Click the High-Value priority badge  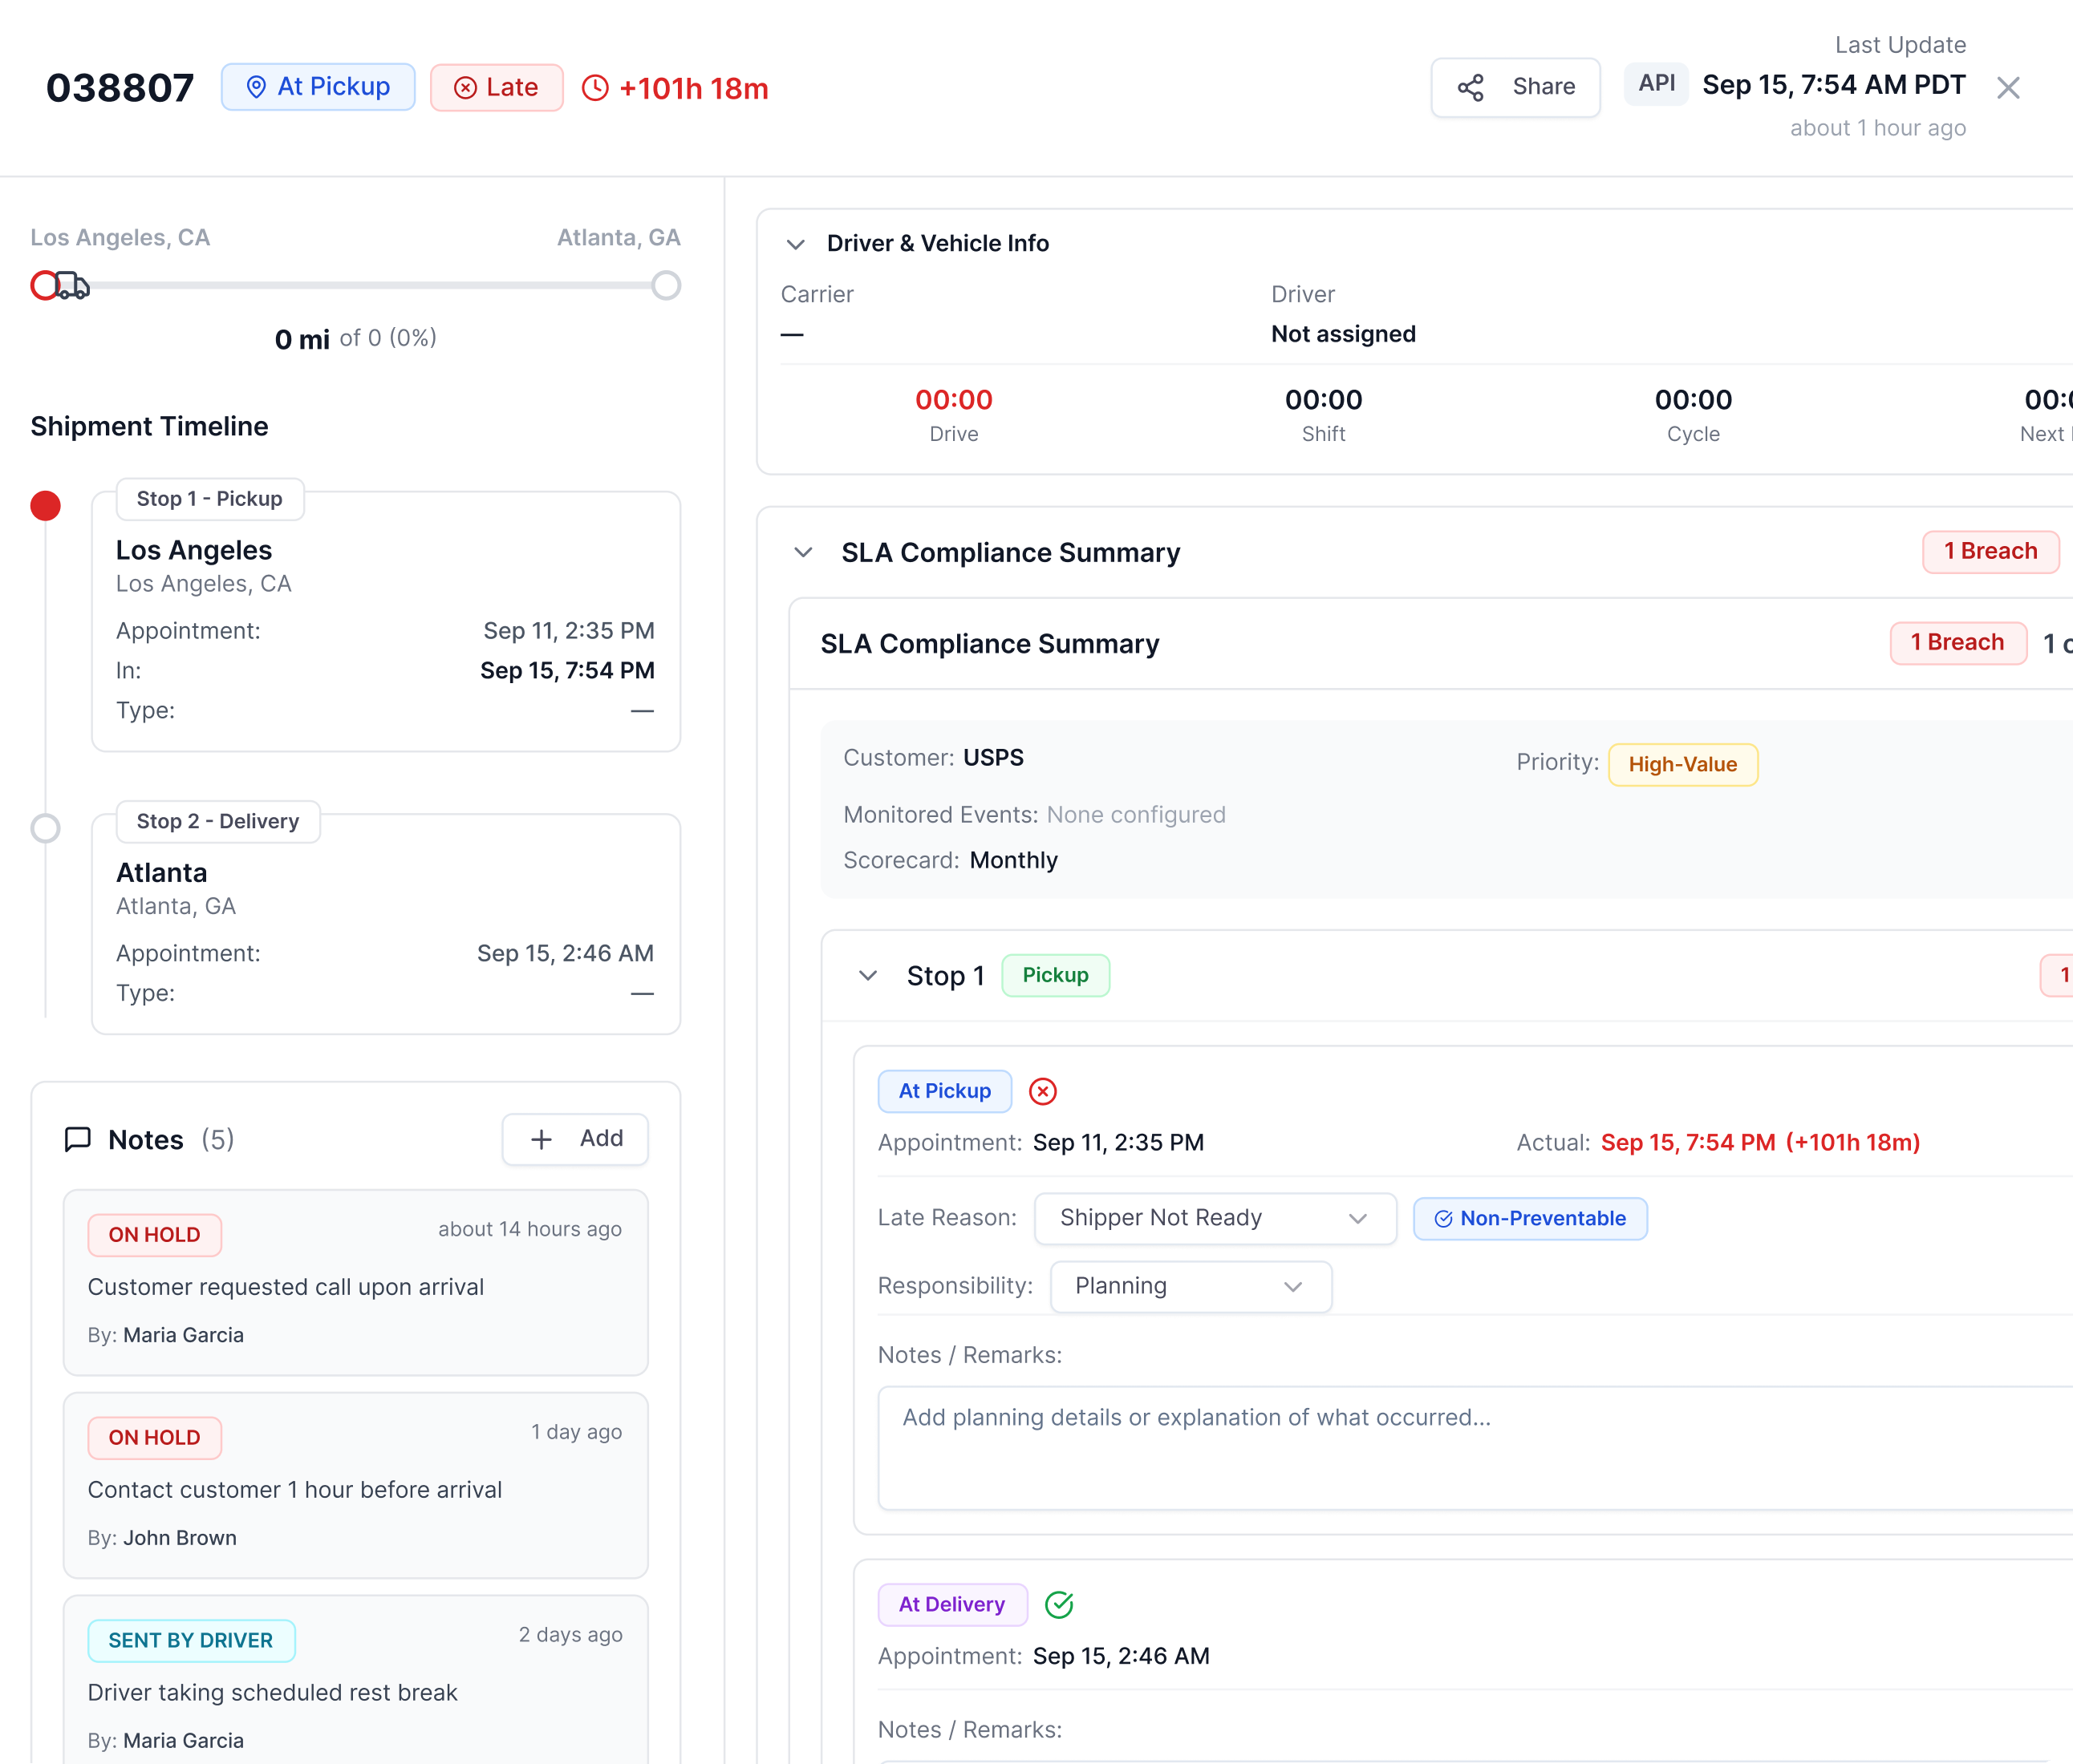pos(1682,764)
